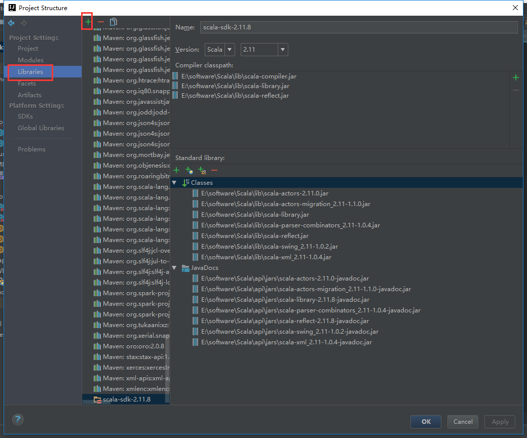527x438 pixels.
Task: Click the Apply button
Action: click(500, 421)
